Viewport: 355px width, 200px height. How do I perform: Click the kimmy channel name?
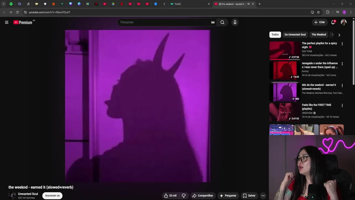(305, 71)
